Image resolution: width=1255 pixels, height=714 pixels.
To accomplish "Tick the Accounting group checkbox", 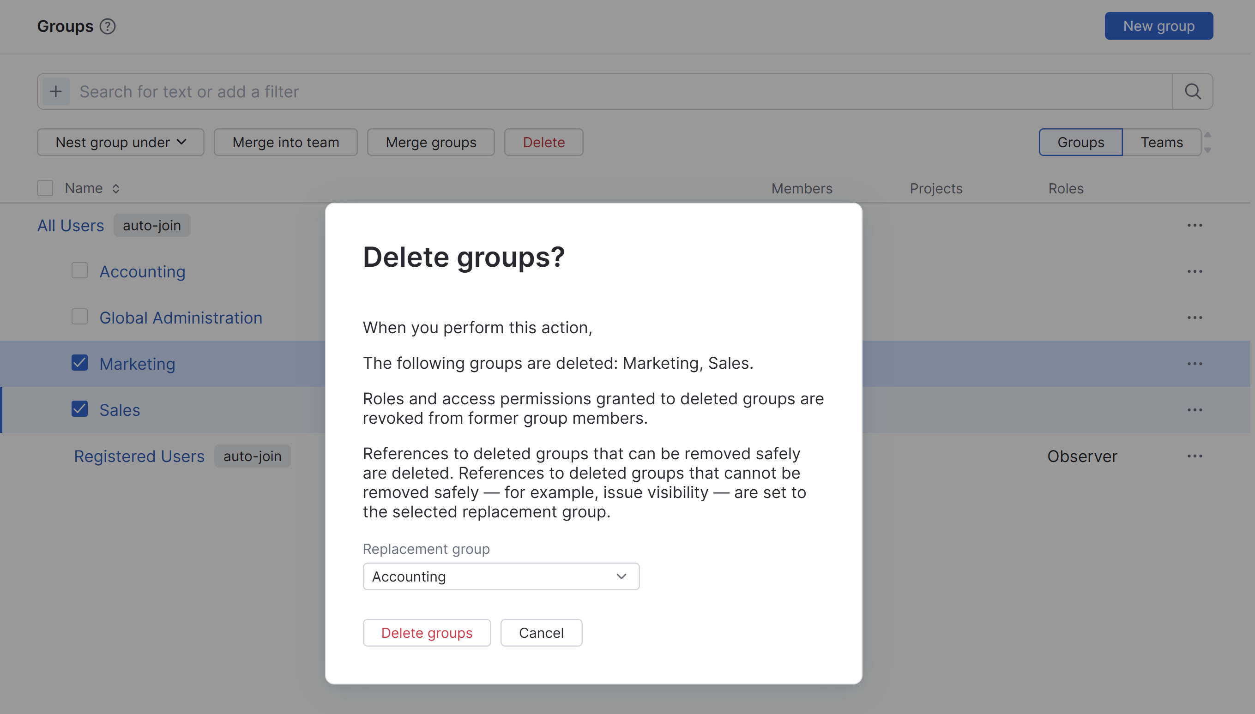I will point(79,270).
